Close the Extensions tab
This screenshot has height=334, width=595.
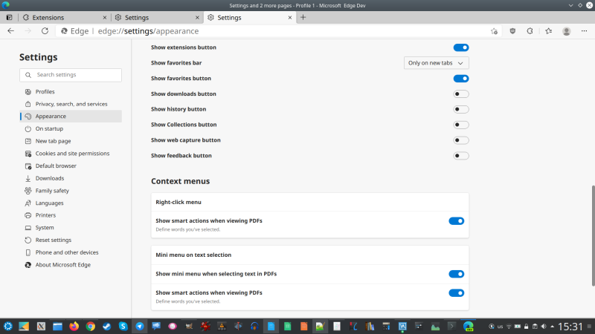tap(105, 17)
